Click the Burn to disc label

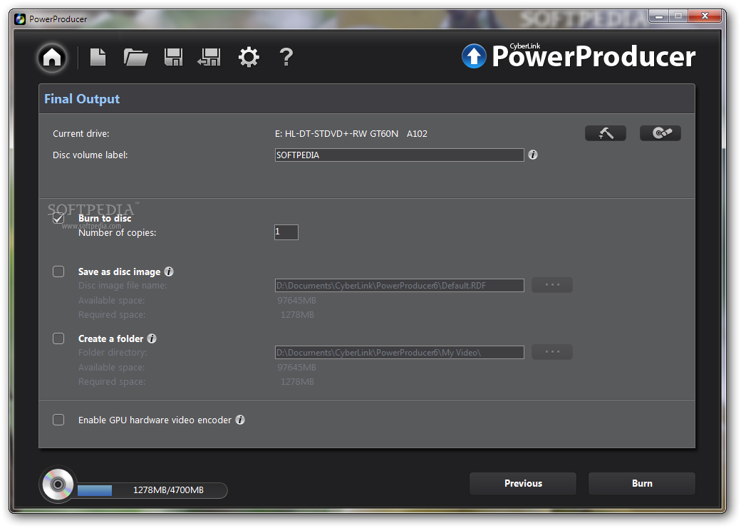(105, 218)
